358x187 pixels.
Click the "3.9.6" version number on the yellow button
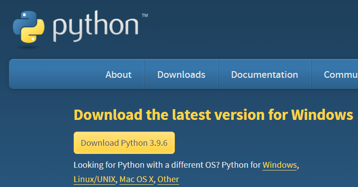(x=158, y=143)
